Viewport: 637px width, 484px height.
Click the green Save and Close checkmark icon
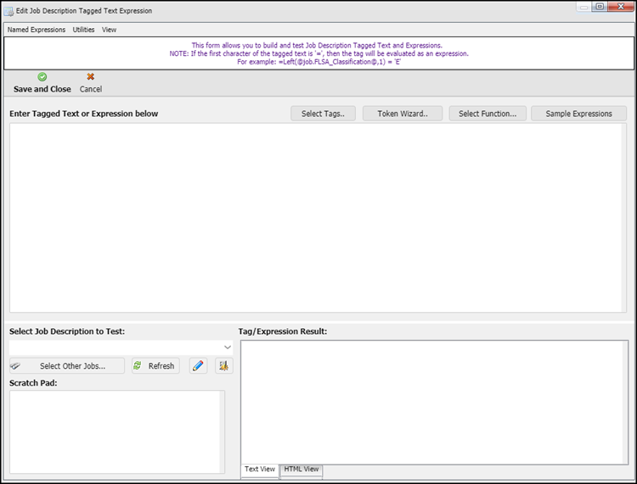tap(42, 77)
